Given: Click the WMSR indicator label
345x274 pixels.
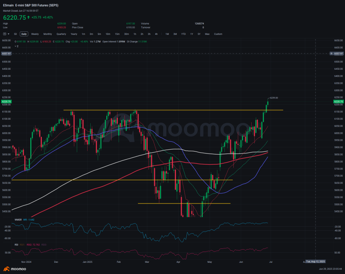Looking at the screenshot, I should (18, 219).
